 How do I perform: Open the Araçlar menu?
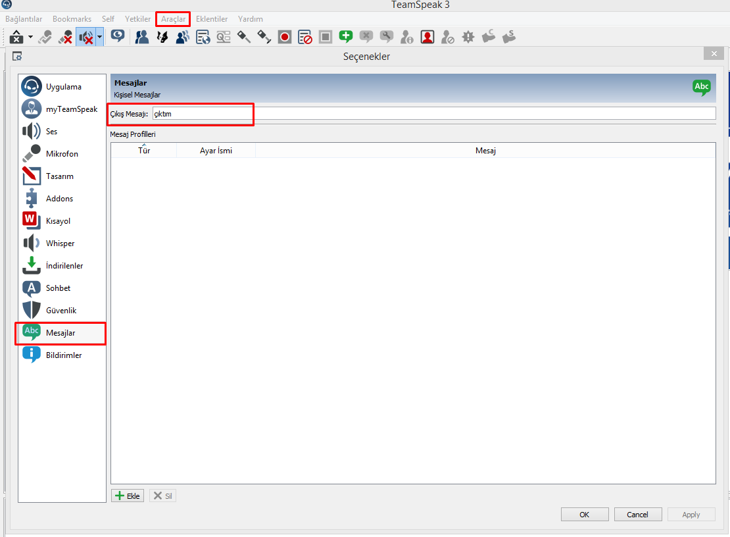(x=173, y=19)
